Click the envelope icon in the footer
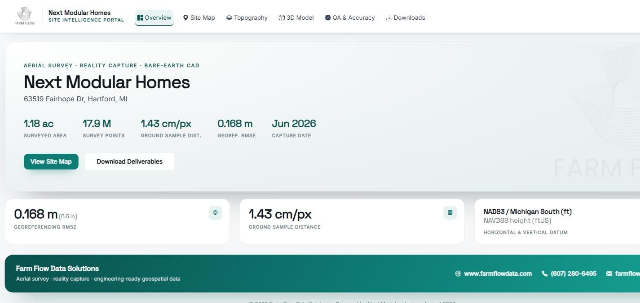 (609, 274)
